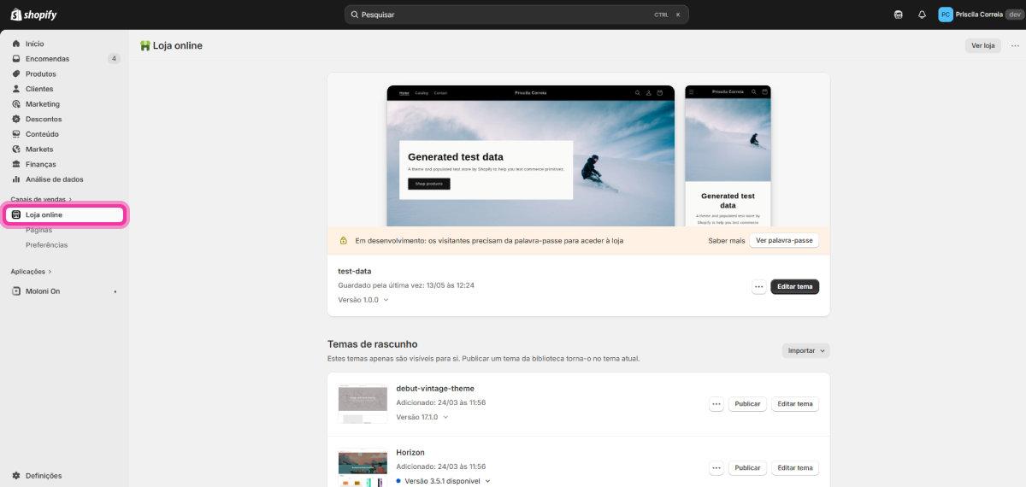Click Editar tema for debut-vintage-theme
This screenshot has width=1026, height=487.
(795, 404)
